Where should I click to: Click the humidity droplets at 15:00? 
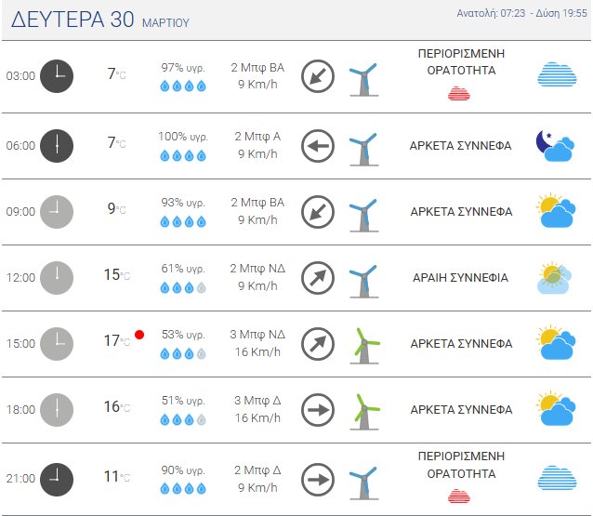pos(182,354)
